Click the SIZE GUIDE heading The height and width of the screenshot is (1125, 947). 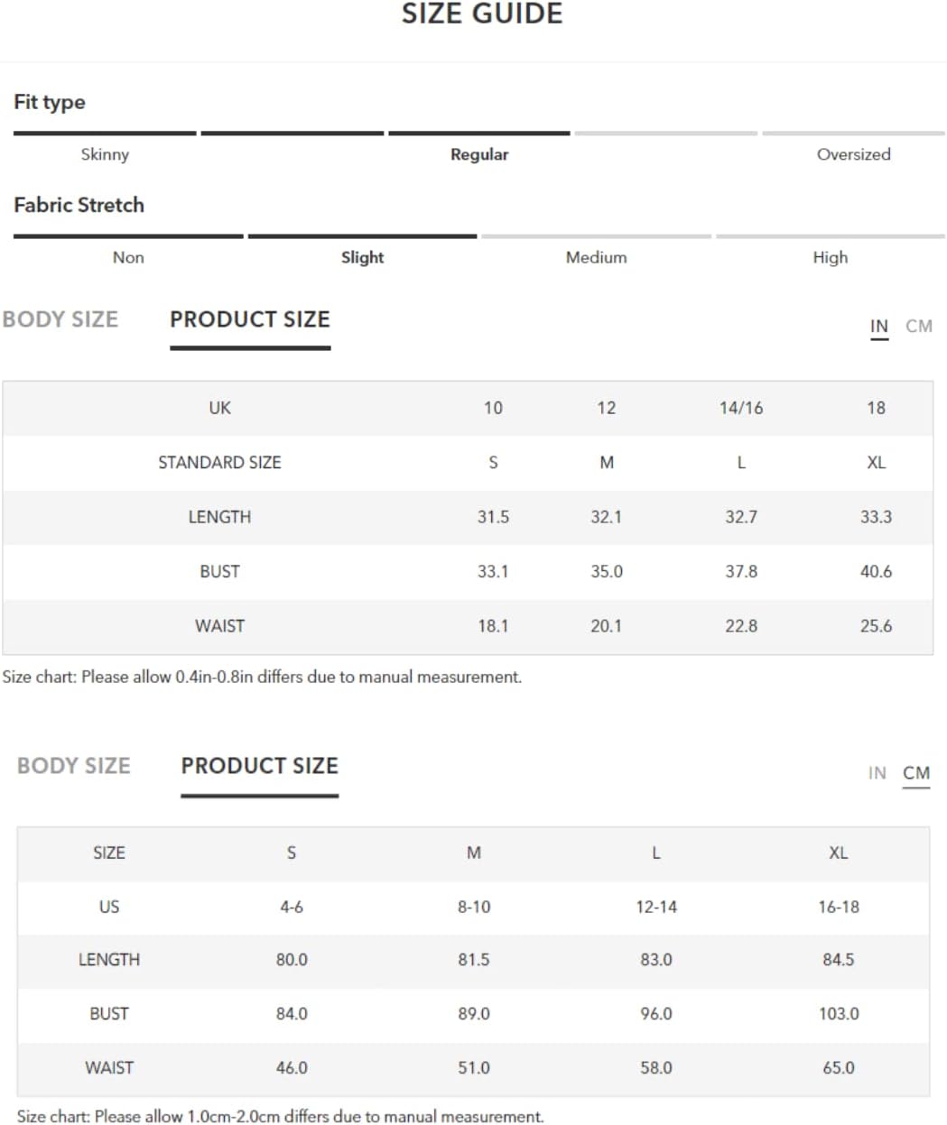pyautogui.click(x=482, y=14)
